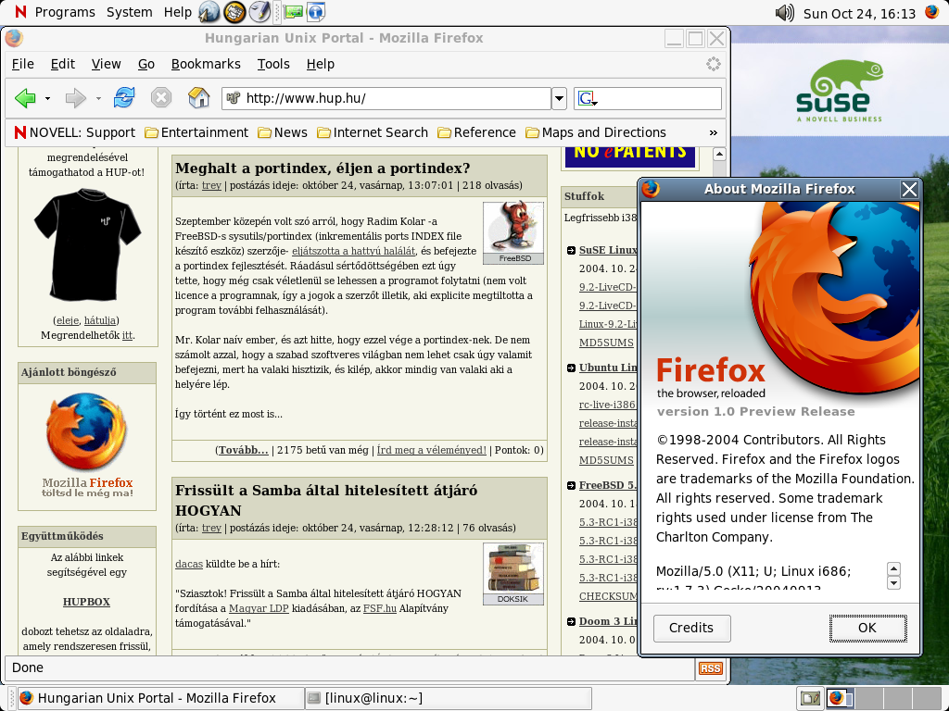Follow the "Tovább…" read-more link

point(244,450)
